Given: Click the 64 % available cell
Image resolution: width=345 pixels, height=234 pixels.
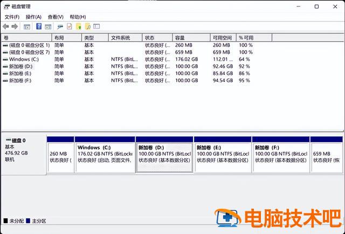Looking at the screenshot, I should (x=244, y=59).
